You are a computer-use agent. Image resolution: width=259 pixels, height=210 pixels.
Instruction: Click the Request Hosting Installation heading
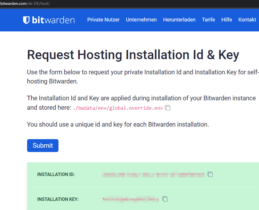[x=133, y=55]
